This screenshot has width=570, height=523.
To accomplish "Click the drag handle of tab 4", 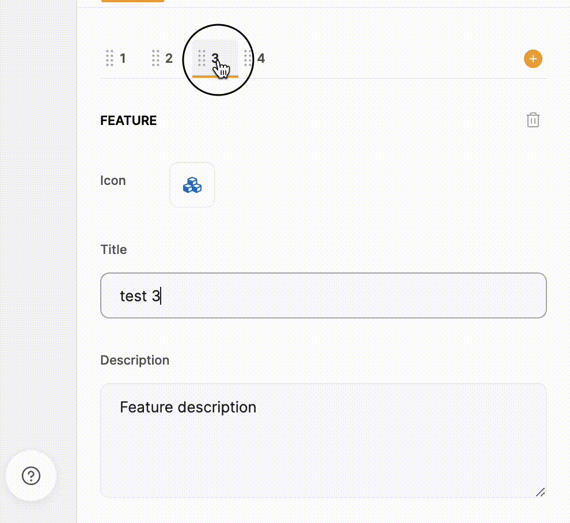I will click(248, 58).
